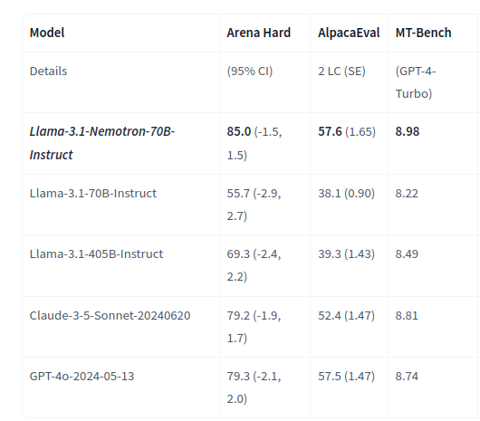Click the bold 85.0 Arena Hard score

(x=239, y=131)
